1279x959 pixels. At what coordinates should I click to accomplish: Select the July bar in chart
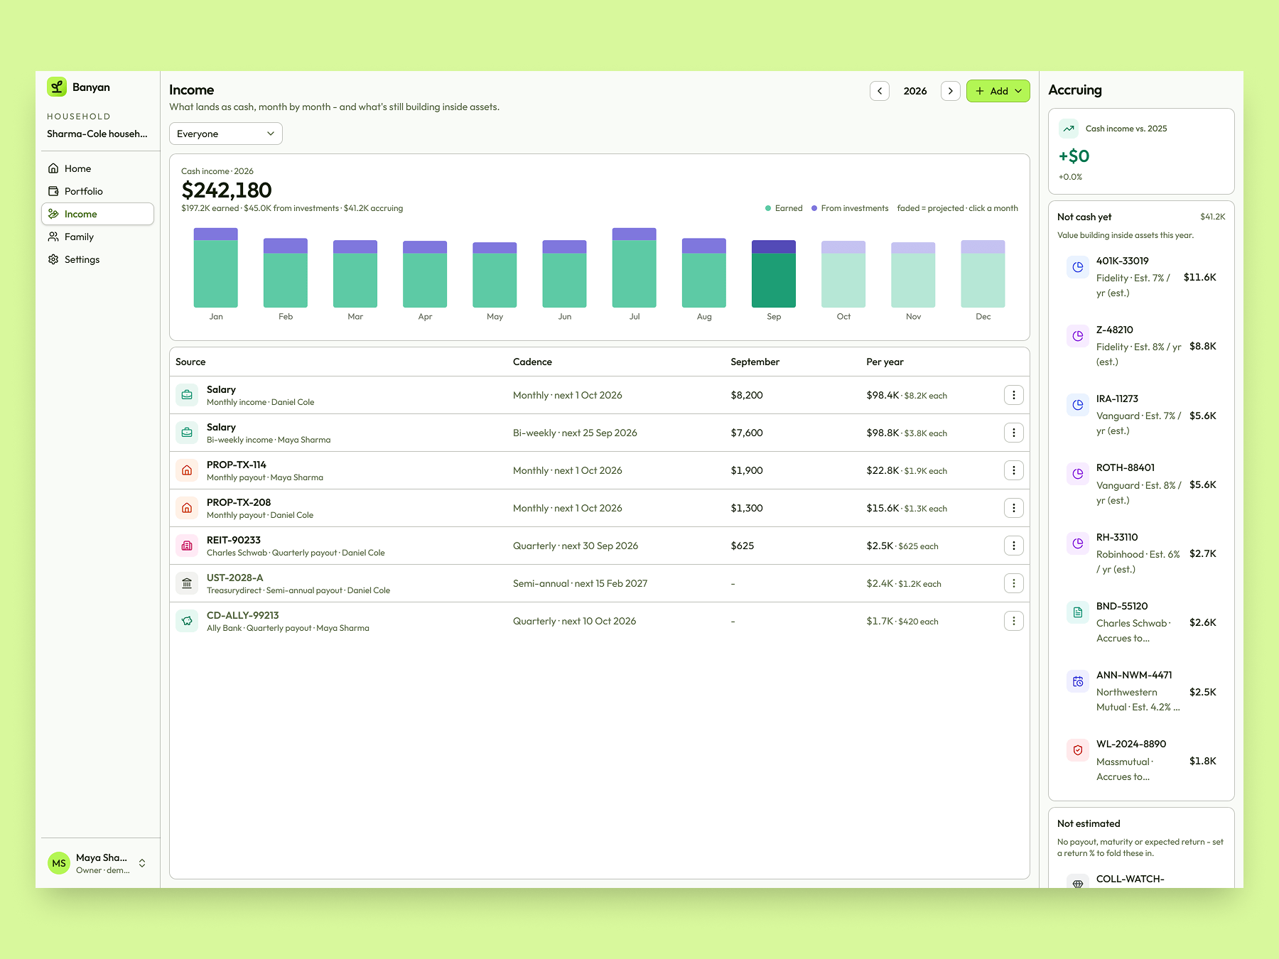coord(635,268)
